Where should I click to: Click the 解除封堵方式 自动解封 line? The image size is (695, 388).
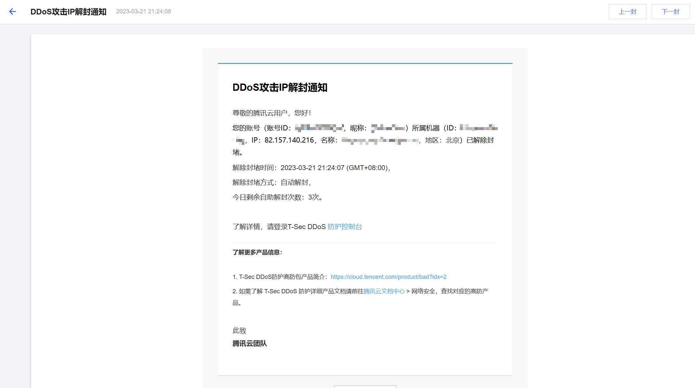pyautogui.click(x=271, y=183)
